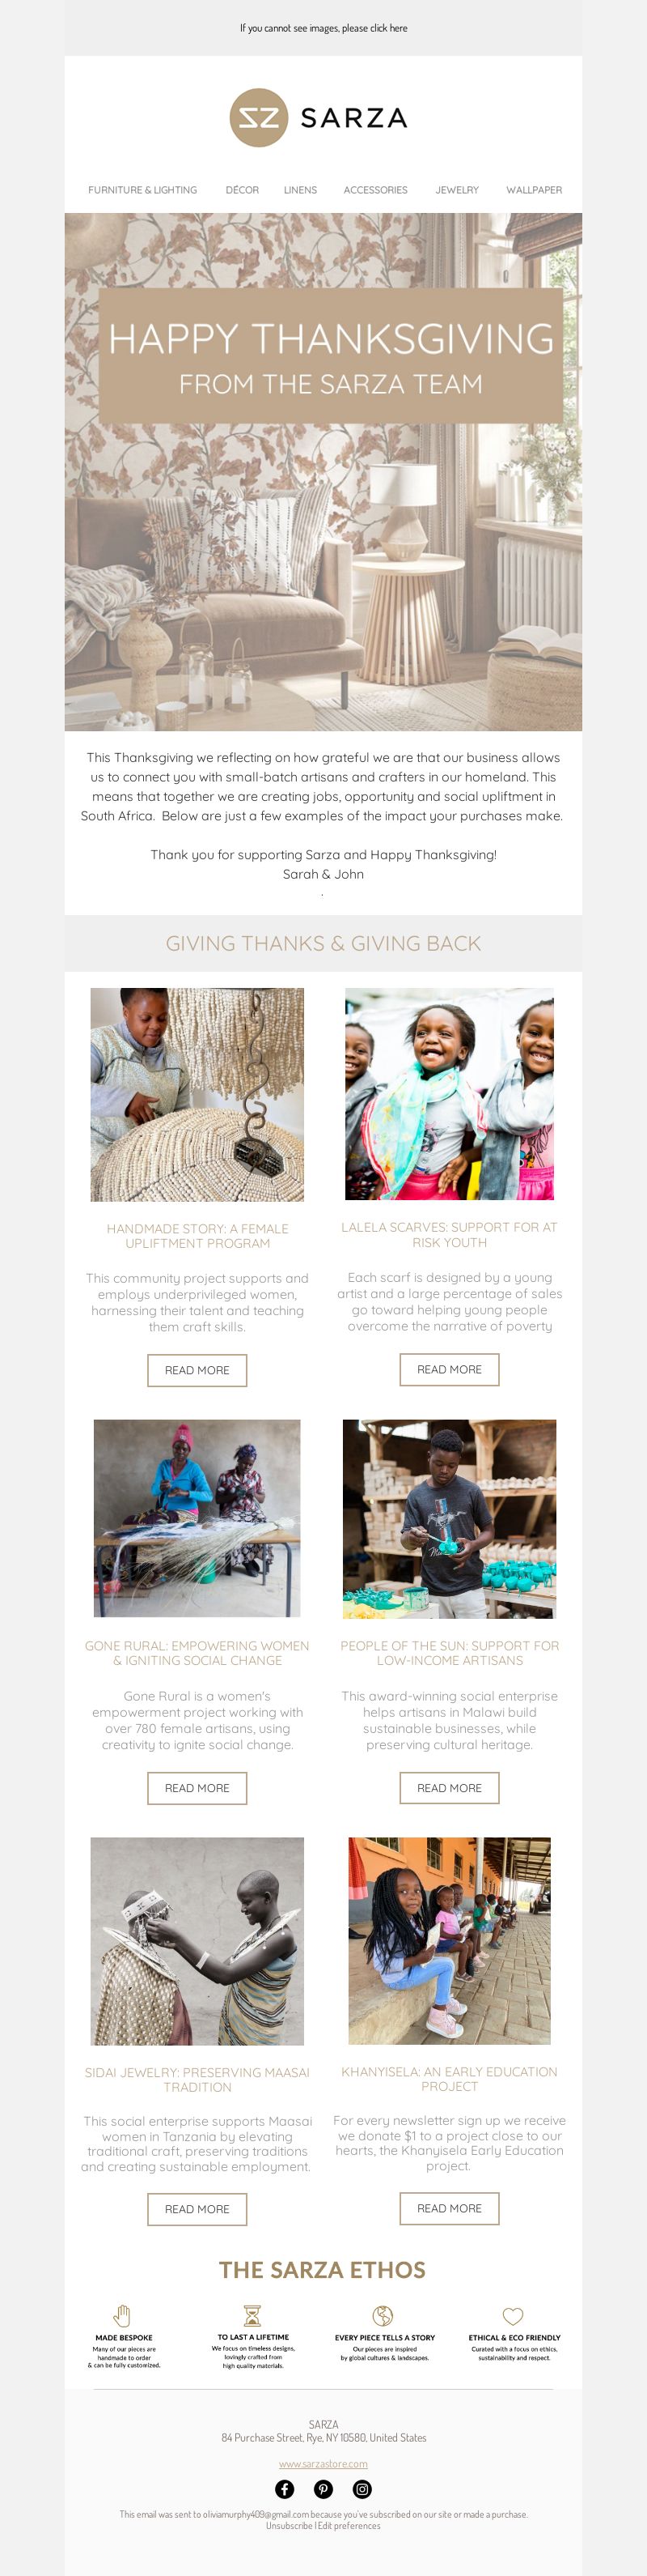Screen dimensions: 647x2576
Task: Go to the Wallpaper menu item
Action: coord(534,190)
